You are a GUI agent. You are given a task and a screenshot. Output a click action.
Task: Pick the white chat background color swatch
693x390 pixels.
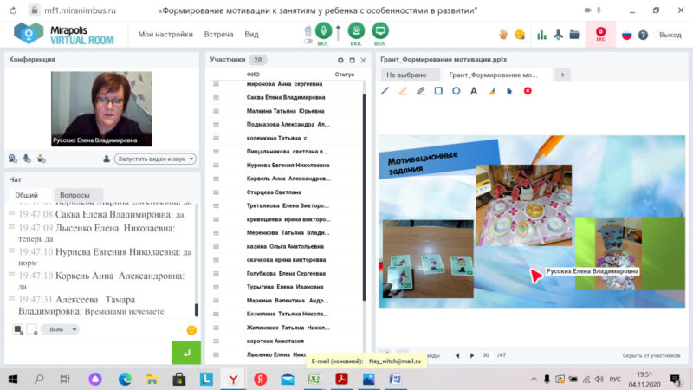tap(32, 329)
